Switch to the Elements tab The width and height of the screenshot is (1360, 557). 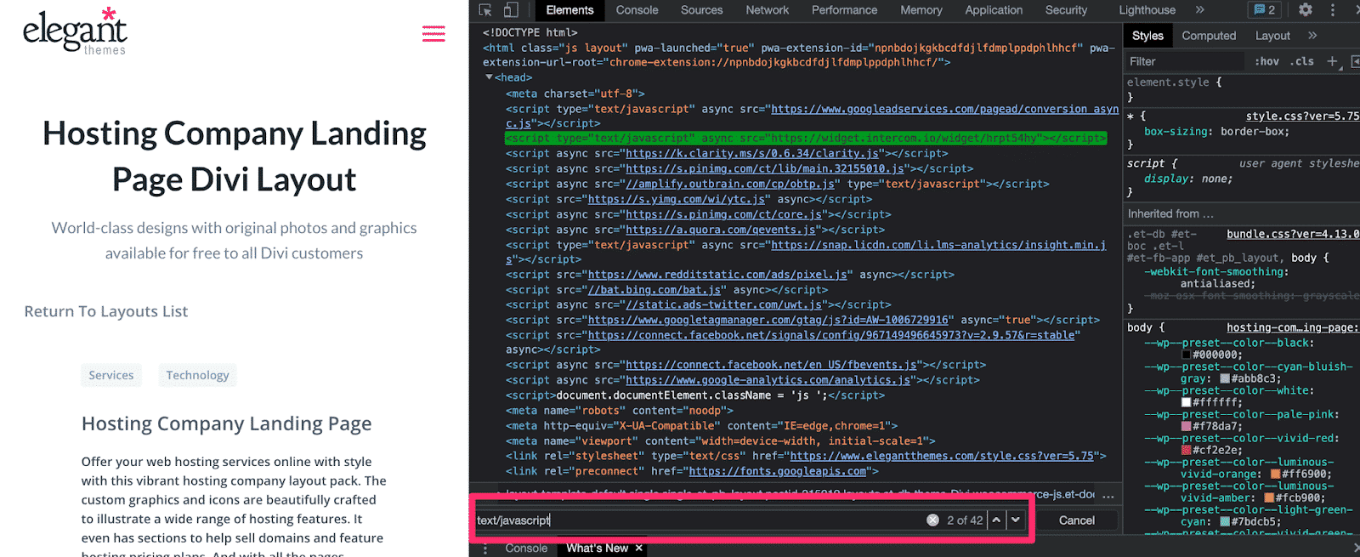[x=569, y=10]
